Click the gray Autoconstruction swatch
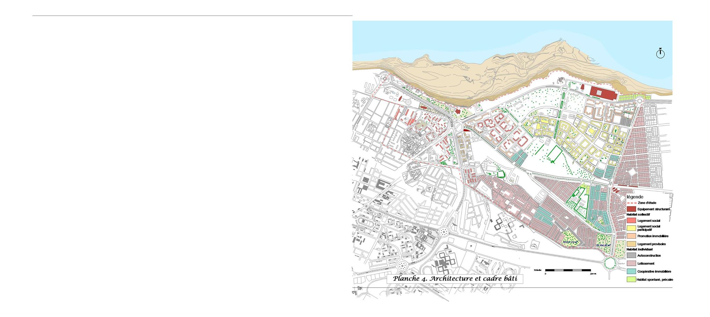 tap(631, 255)
